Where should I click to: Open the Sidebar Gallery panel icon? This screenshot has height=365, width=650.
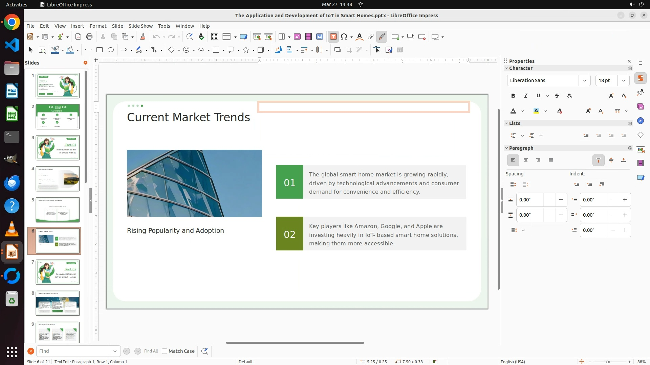coord(640,106)
